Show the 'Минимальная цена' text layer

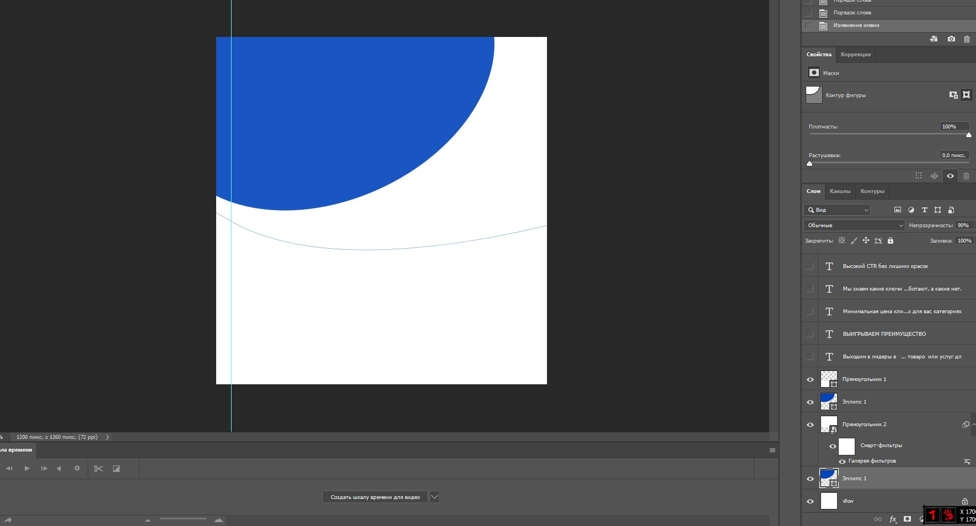[x=809, y=311]
